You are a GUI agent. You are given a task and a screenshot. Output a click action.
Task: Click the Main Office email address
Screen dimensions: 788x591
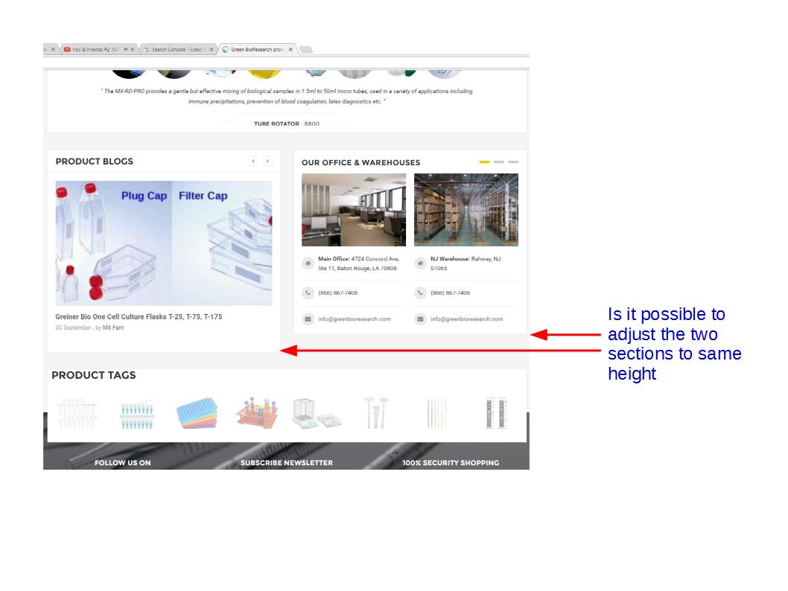coord(354,319)
